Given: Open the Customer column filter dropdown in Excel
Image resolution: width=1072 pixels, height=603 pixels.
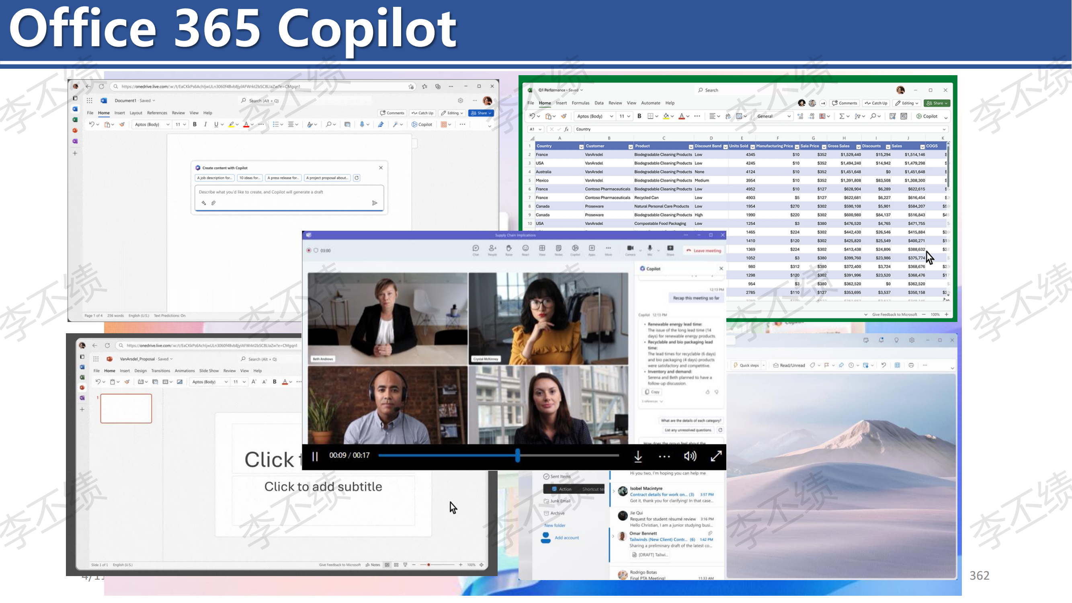Looking at the screenshot, I should [x=630, y=146].
